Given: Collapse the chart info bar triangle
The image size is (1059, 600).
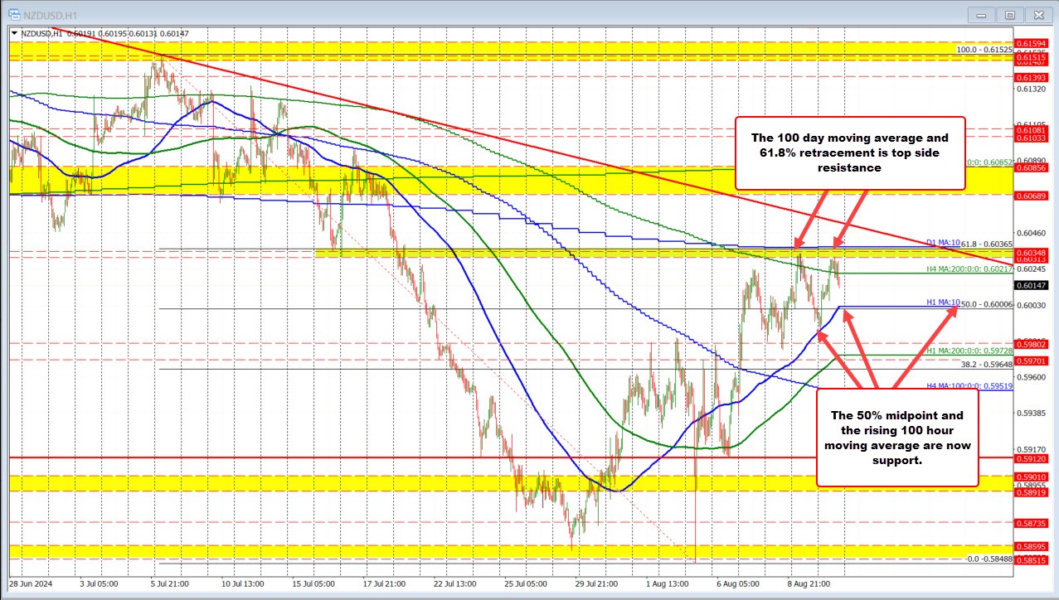Looking at the screenshot, I should tap(13, 32).
